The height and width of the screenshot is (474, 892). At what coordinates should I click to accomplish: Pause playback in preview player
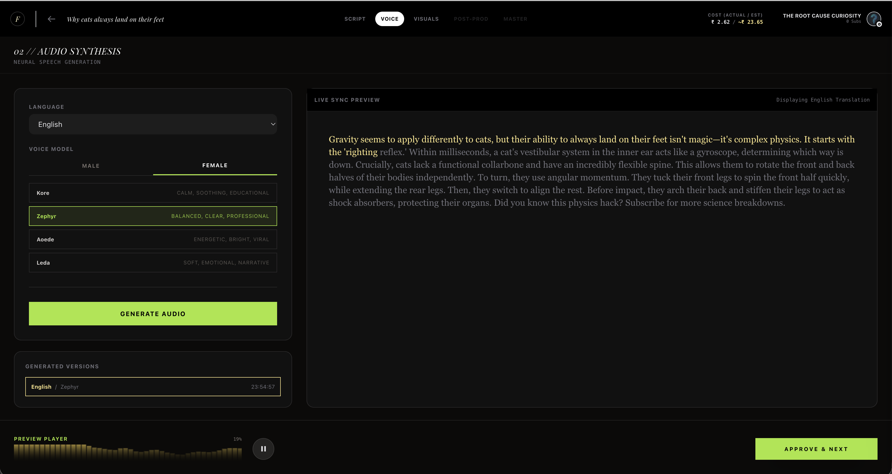[x=263, y=449]
